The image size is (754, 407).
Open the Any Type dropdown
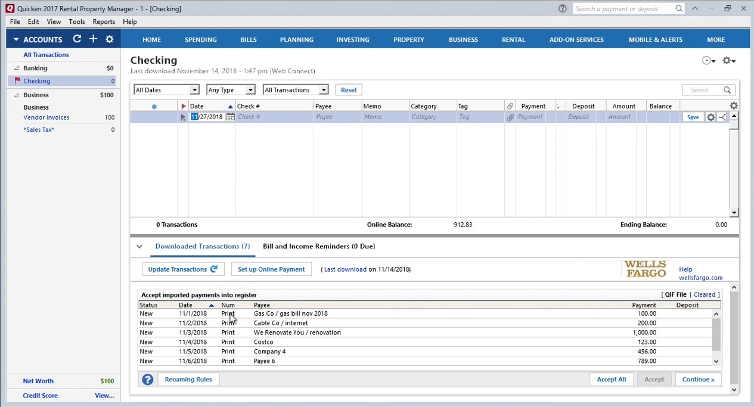(231, 90)
